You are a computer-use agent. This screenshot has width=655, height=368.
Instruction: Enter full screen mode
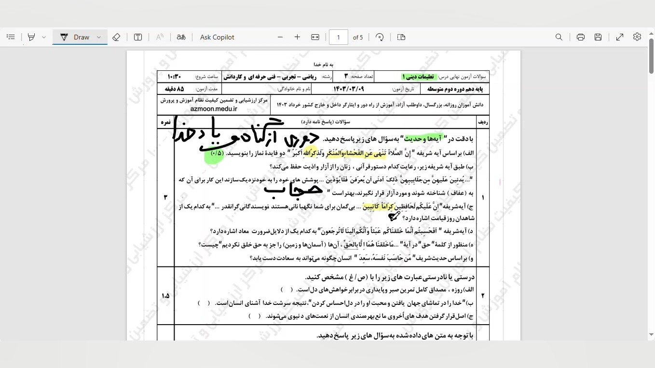pyautogui.click(x=620, y=37)
